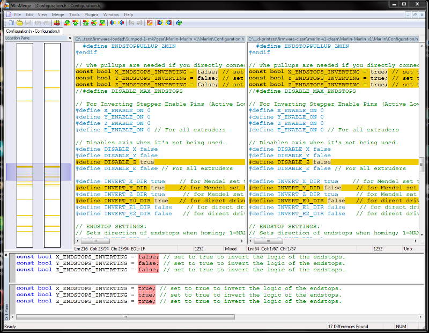Click left pane 'INVERT_Y_DIR true' line
Screen dimensions: 429x333
(x=160, y=188)
